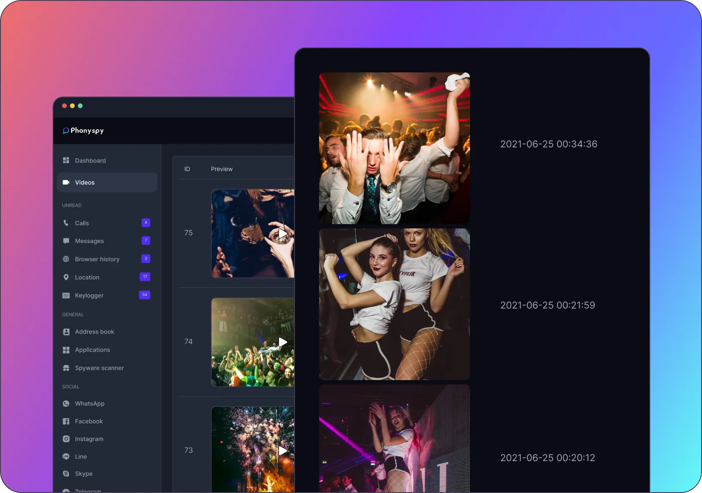
Task: Click the Calls phone icon
Action: pos(66,223)
